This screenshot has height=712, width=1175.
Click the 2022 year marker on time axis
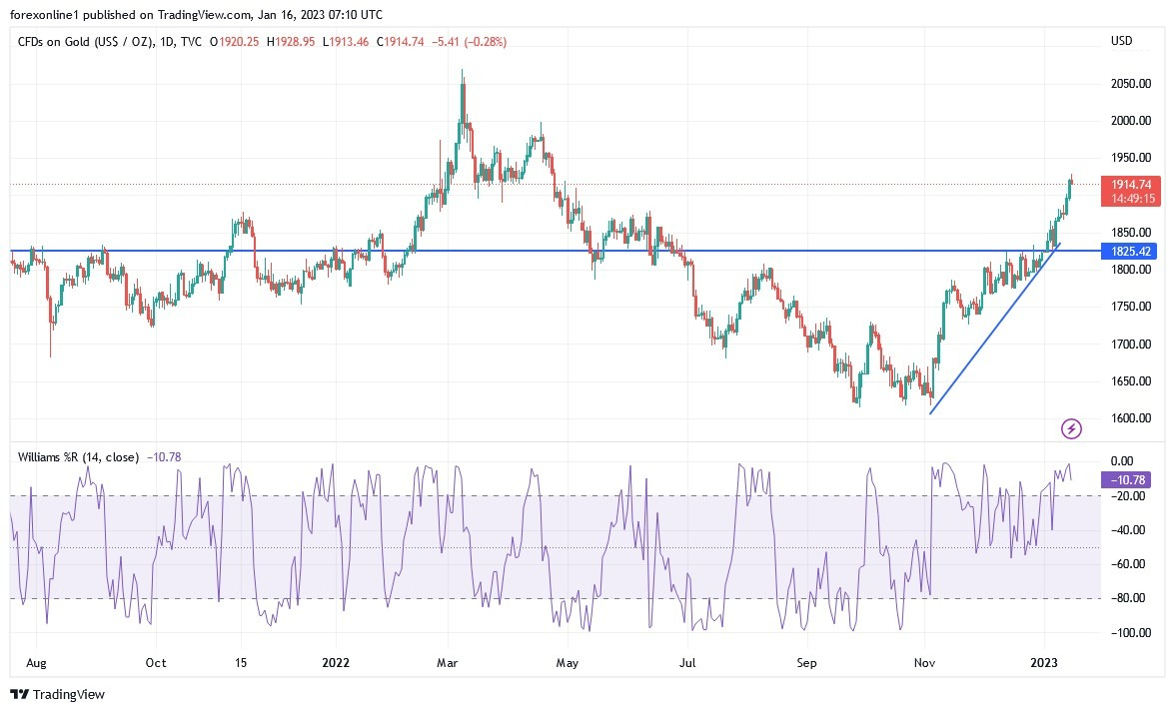tap(335, 661)
